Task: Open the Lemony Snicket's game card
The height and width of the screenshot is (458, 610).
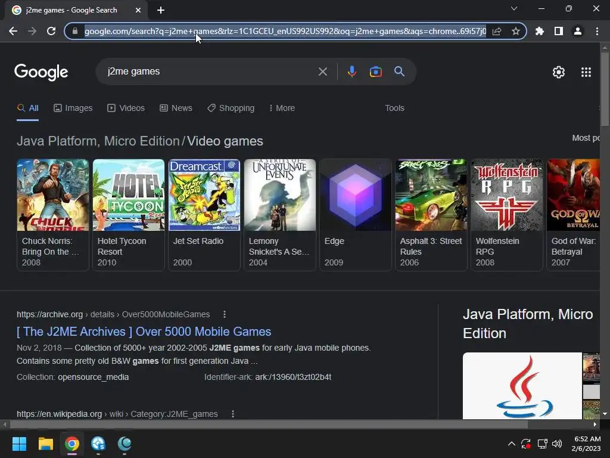Action: pos(280,215)
